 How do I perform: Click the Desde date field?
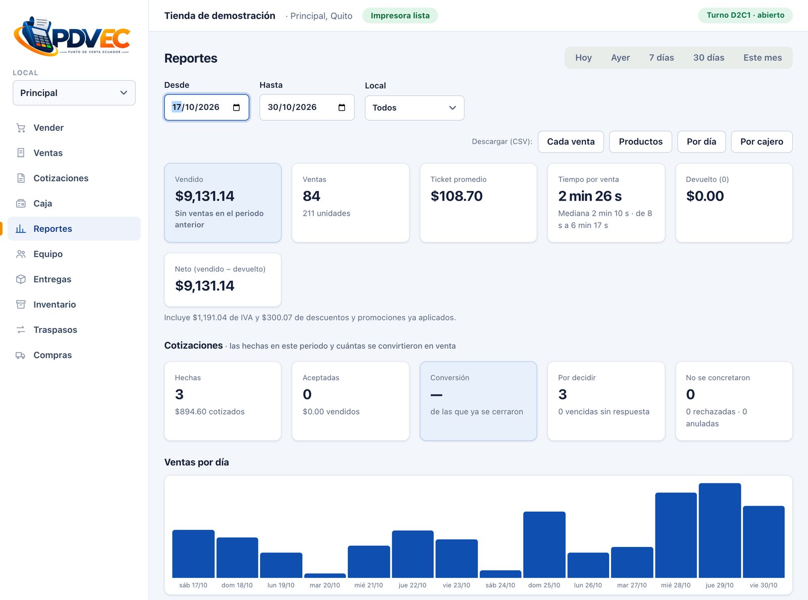(207, 108)
